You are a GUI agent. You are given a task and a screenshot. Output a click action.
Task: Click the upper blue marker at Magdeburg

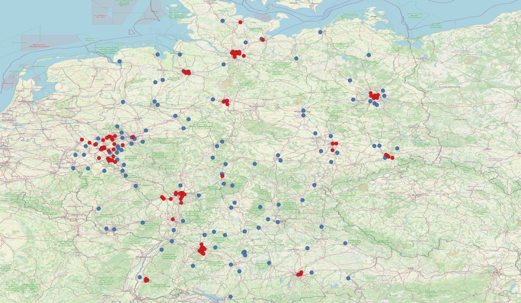click(303, 111)
